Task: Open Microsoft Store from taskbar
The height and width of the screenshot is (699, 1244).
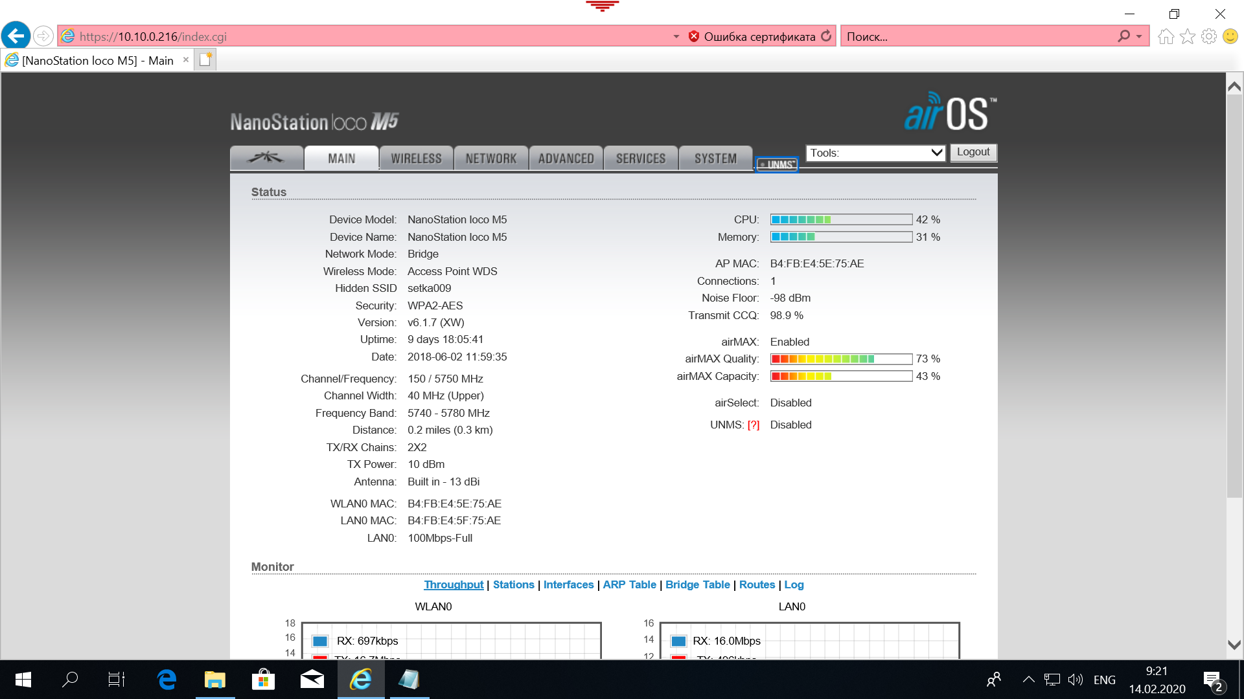Action: pyautogui.click(x=263, y=680)
